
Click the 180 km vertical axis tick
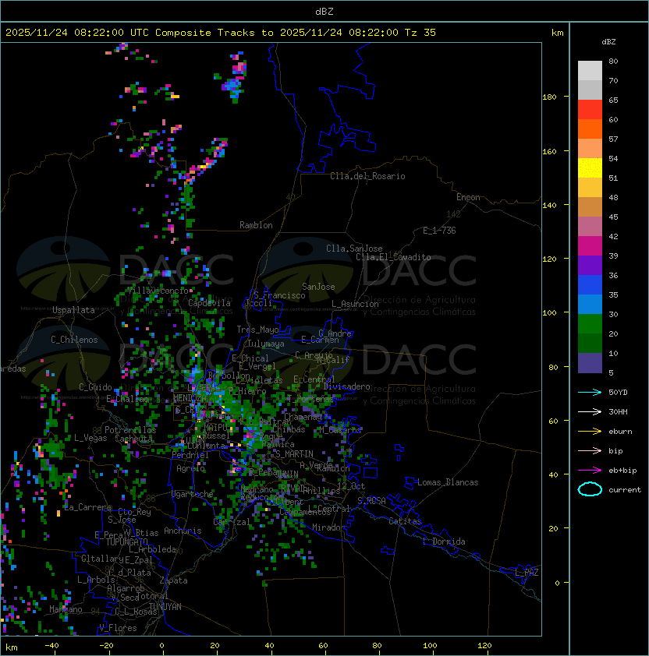[x=549, y=97]
